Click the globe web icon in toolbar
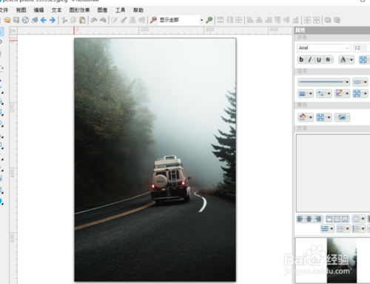This screenshot has height=284, width=370. [x=25, y=20]
